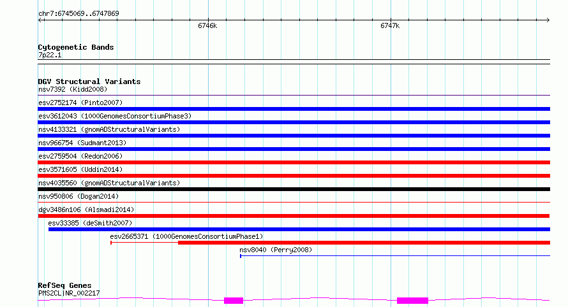568x307 pixels.
Task: Select label nsv4133321 (gnomADStructuralVariants)
Action: coord(109,129)
